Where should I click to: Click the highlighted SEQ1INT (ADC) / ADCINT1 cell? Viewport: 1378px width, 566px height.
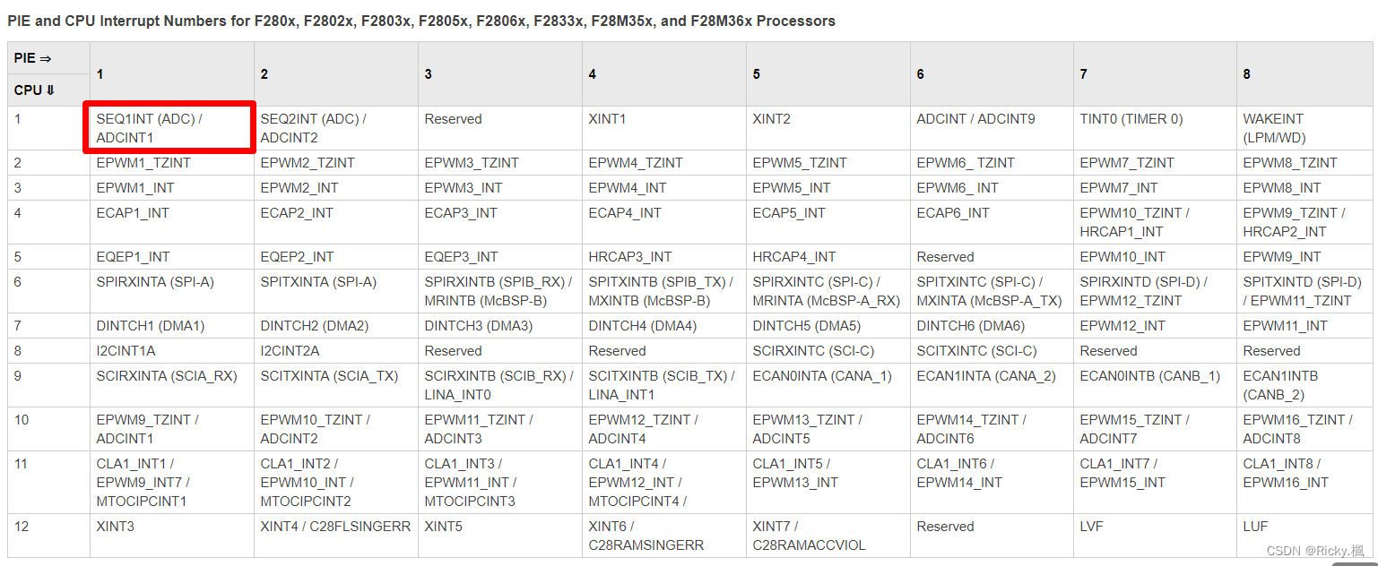point(169,128)
